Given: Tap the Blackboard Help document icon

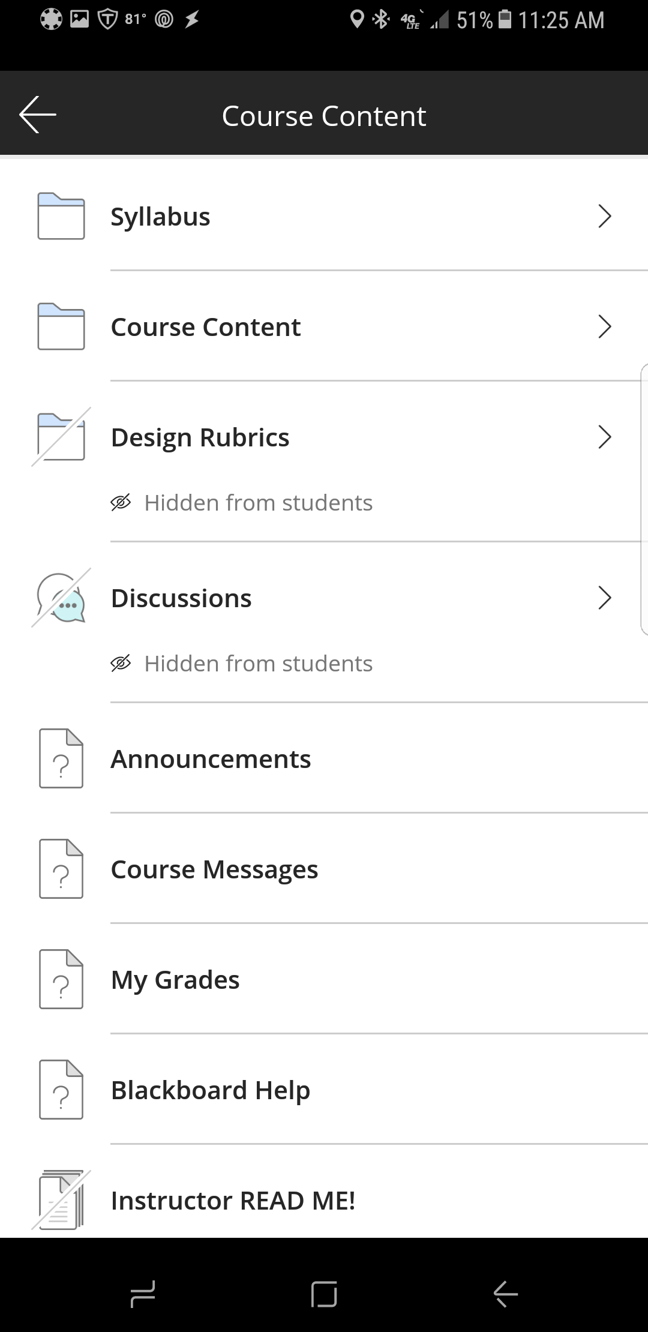Looking at the screenshot, I should pyautogui.click(x=61, y=1090).
